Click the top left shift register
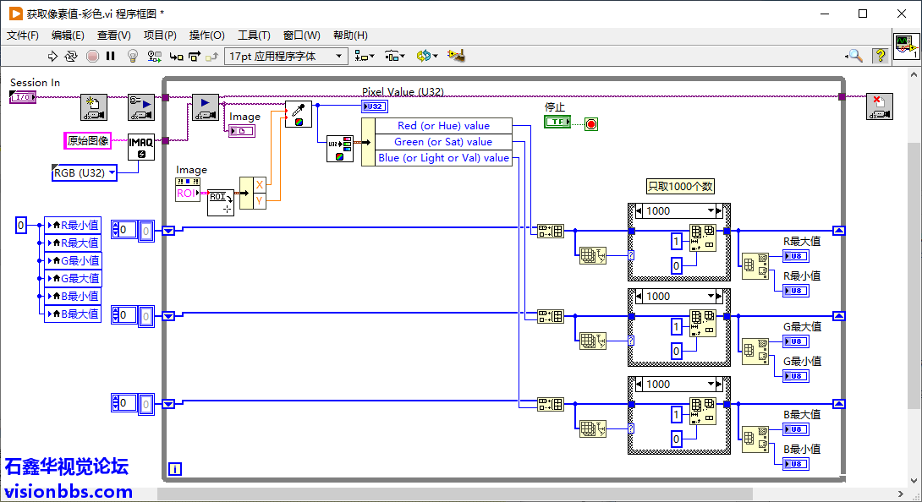 tap(168, 231)
